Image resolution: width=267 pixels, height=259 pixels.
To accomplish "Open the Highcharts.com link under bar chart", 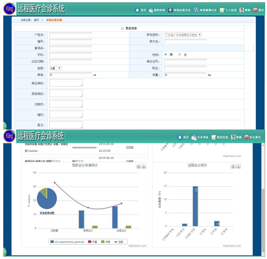I will pyautogui.click(x=232, y=246).
